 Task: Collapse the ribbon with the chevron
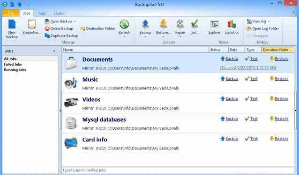[x=294, y=13]
